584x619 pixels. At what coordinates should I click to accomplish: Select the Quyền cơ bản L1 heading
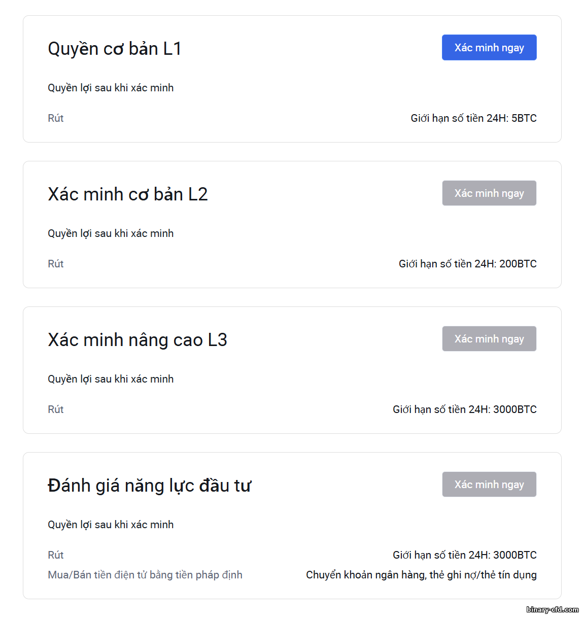pyautogui.click(x=115, y=49)
